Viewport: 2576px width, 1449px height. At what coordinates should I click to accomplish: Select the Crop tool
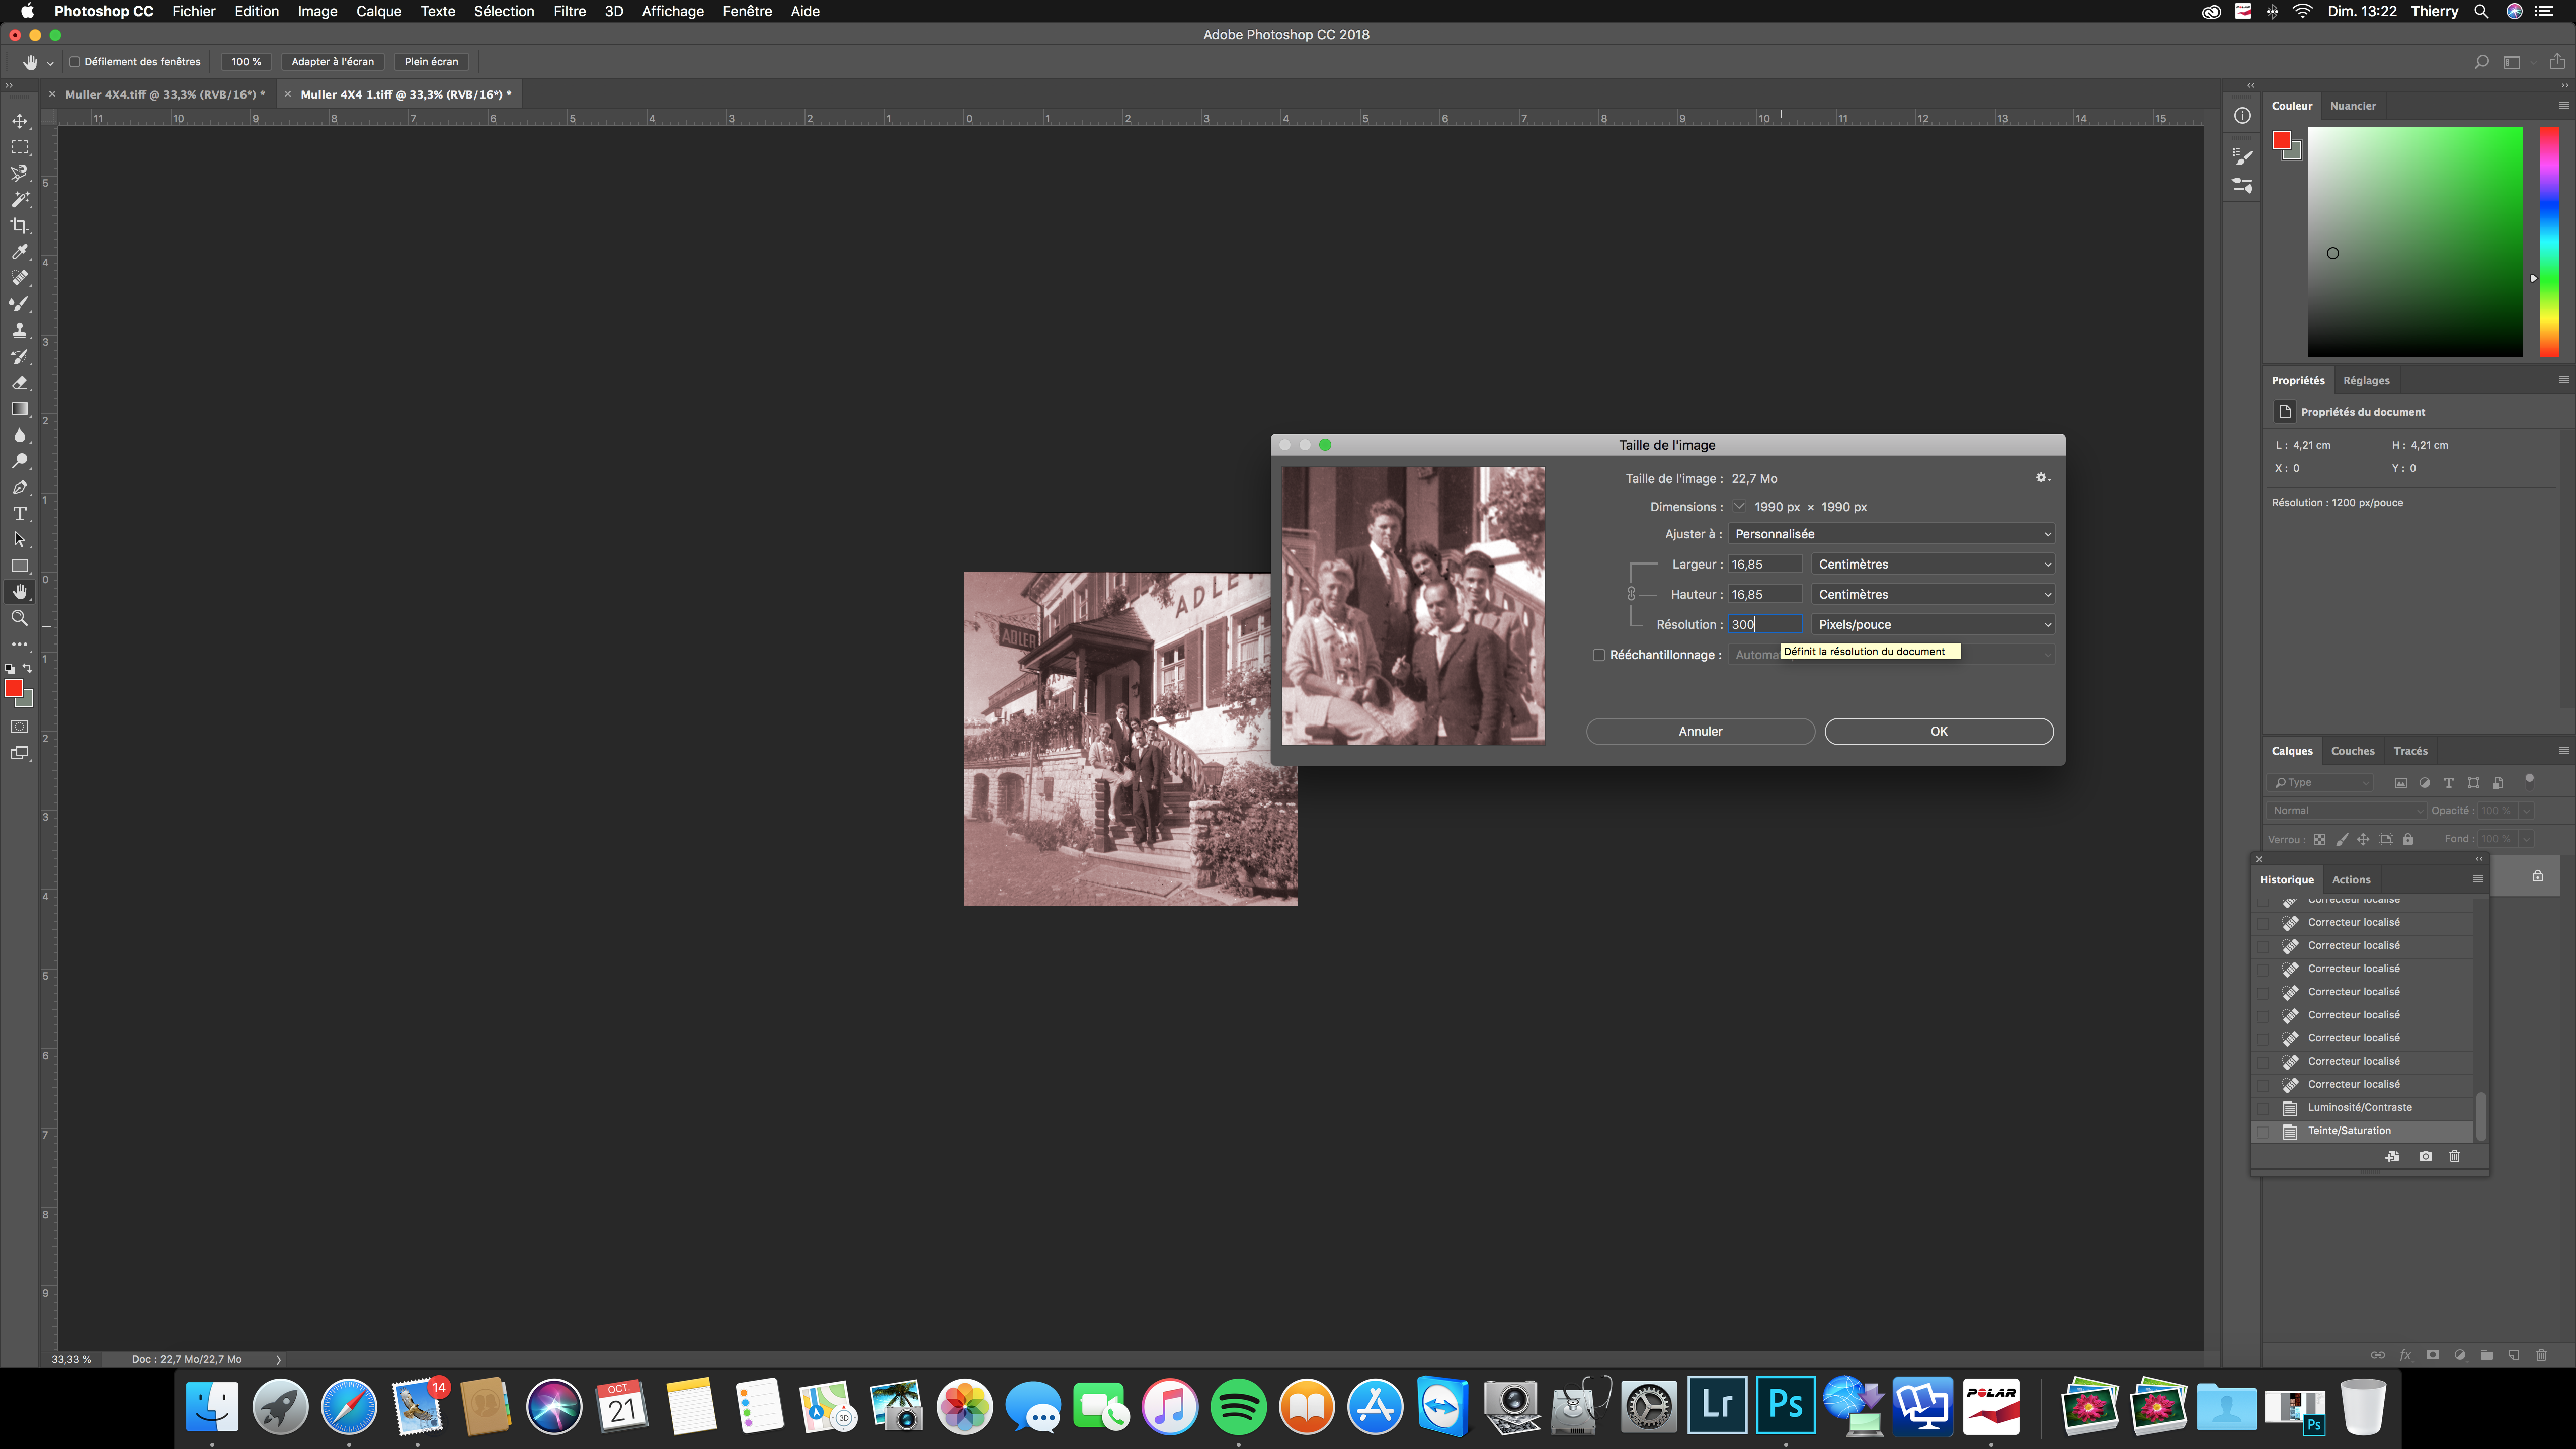20,225
